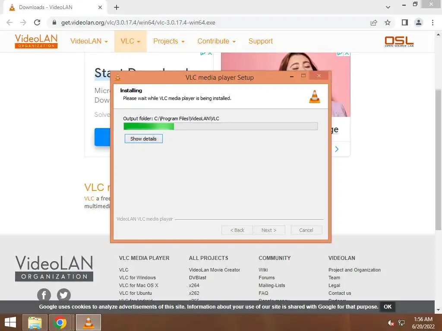Open the VLC footer link
Image resolution: width=442 pixels, height=331 pixels.
pos(123,270)
